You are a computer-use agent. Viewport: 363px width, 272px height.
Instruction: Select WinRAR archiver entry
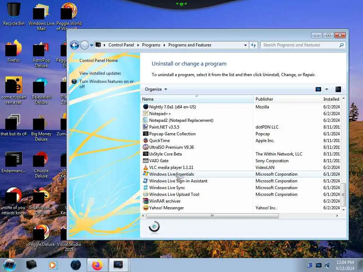tap(241, 201)
